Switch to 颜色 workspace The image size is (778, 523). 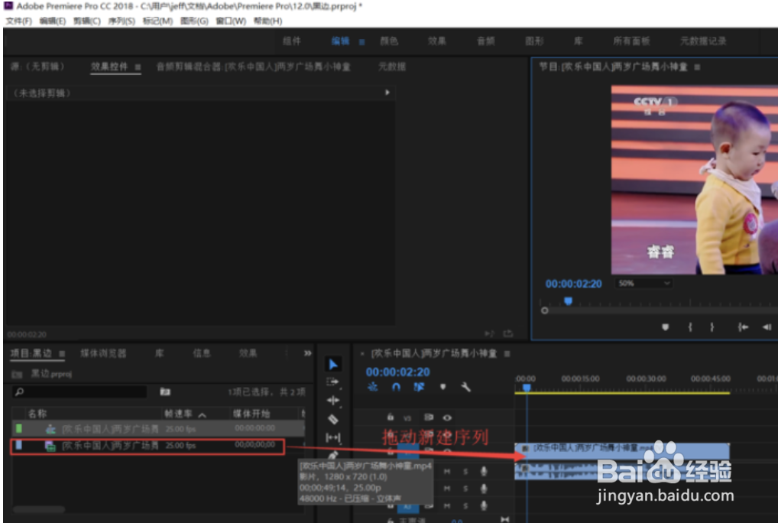point(389,41)
